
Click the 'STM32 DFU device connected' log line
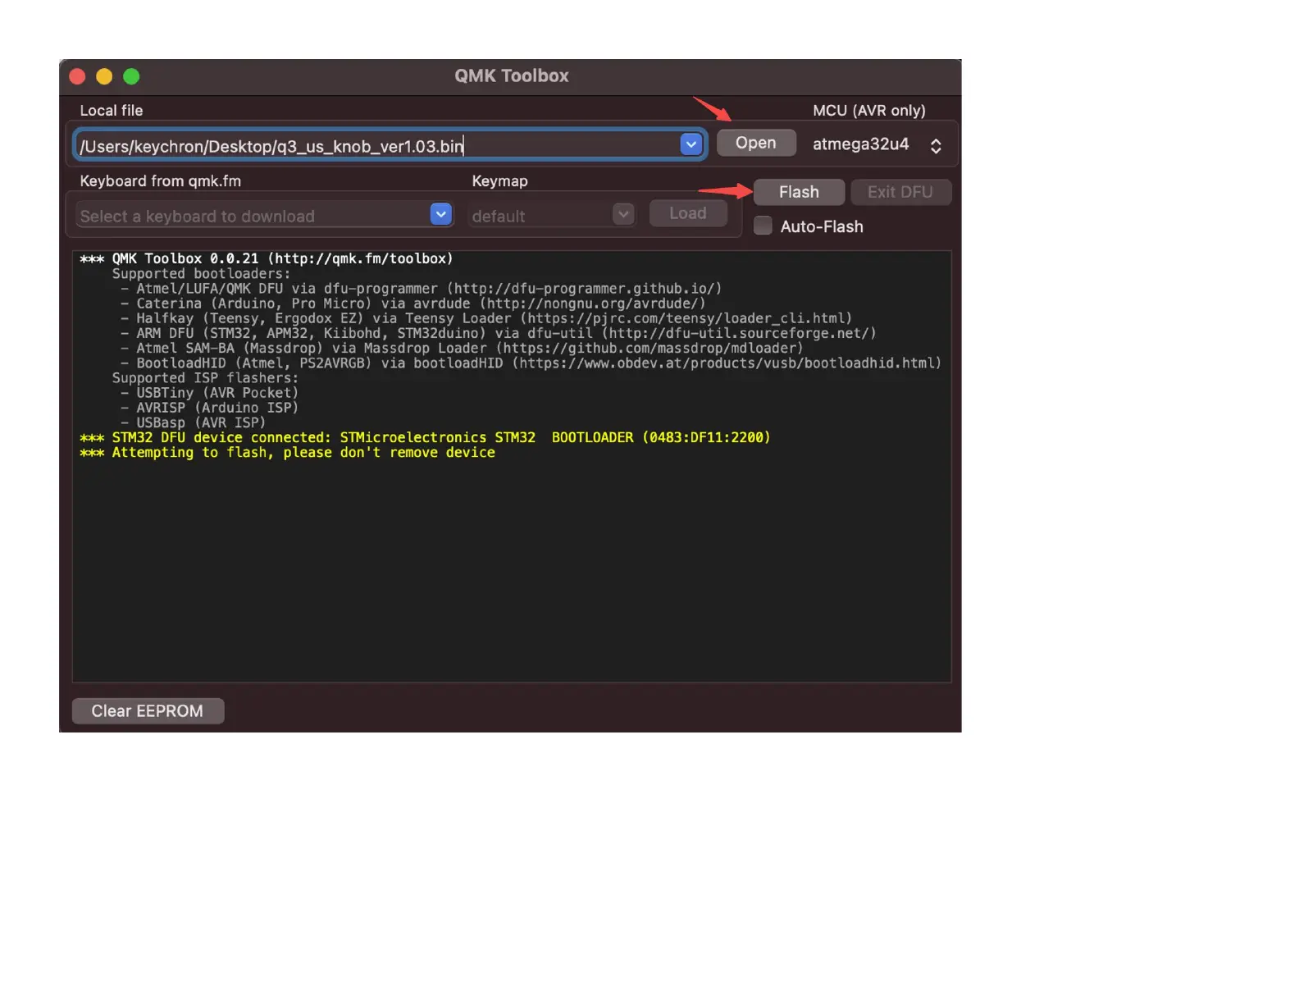[425, 437]
